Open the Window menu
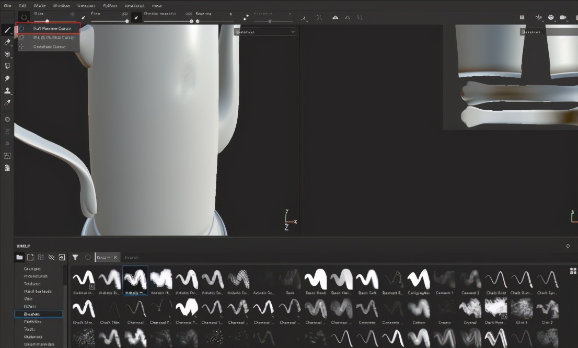 (x=61, y=6)
